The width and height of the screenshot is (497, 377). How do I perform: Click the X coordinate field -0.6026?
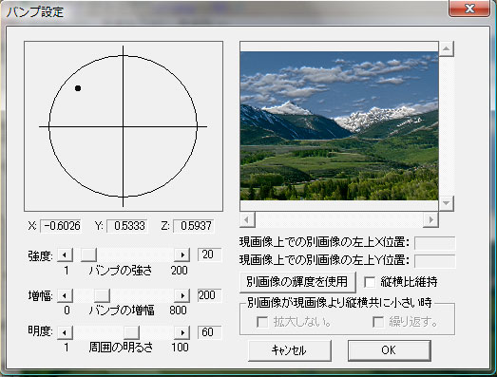coord(61,226)
